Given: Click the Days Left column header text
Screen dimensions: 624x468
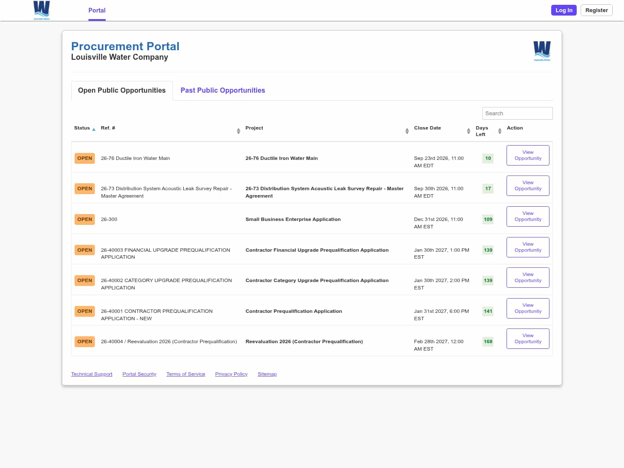Looking at the screenshot, I should [482, 131].
